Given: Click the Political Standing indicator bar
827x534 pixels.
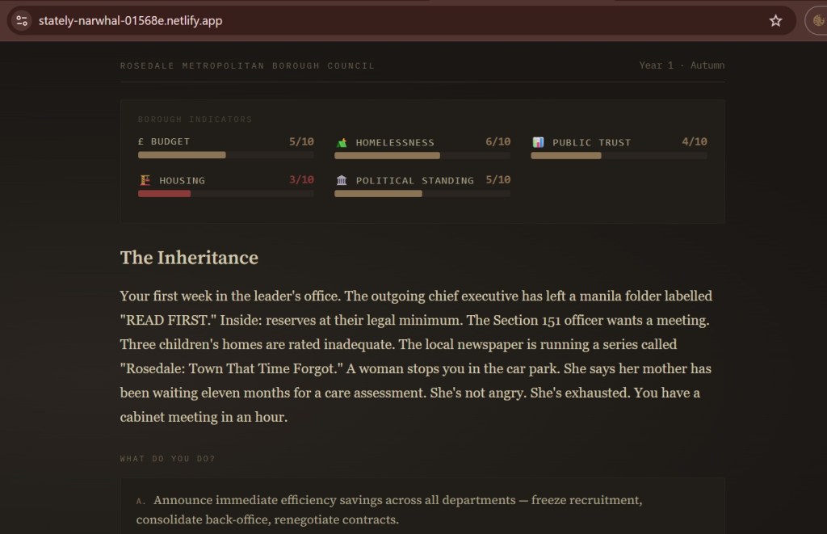Looking at the screenshot, I should coord(422,194).
